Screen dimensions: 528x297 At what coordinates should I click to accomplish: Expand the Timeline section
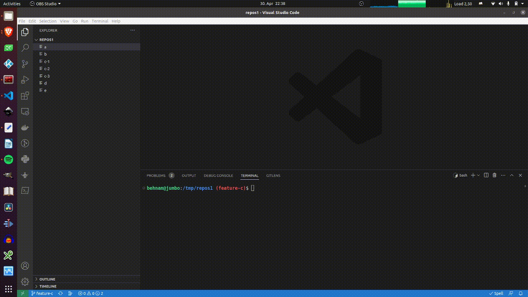coord(48,286)
